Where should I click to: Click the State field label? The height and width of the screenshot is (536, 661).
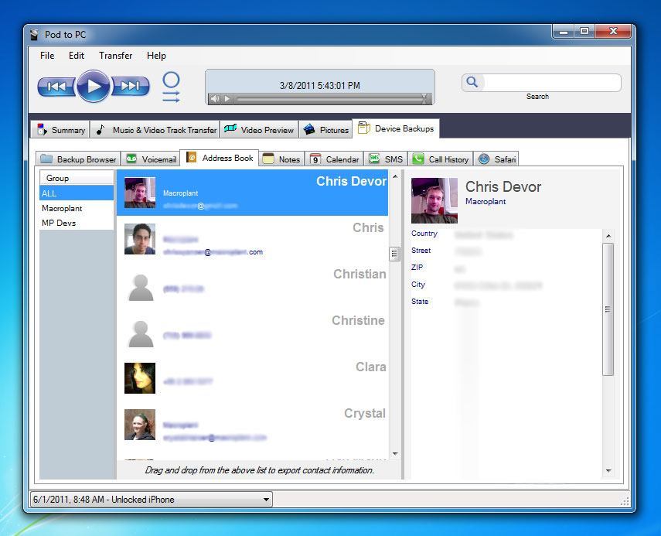pos(420,302)
